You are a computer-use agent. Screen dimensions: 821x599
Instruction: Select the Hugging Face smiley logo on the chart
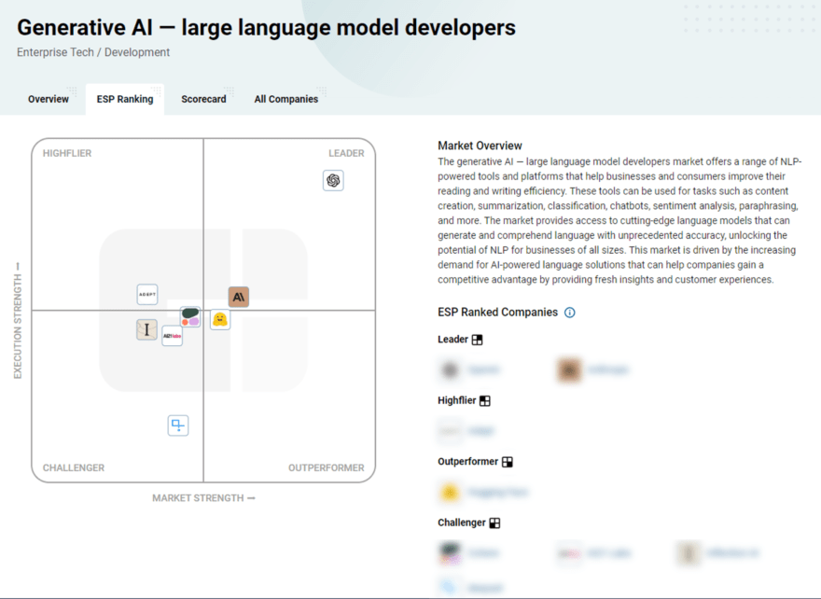(x=219, y=319)
